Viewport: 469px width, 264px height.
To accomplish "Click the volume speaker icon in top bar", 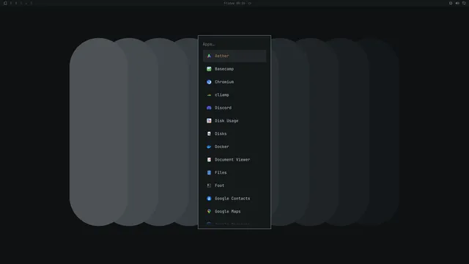I will coord(457,3).
